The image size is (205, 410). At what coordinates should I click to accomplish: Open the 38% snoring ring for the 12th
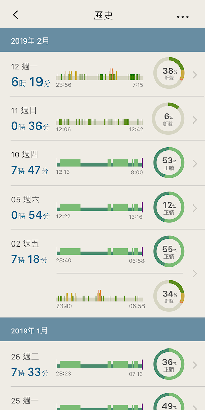click(x=169, y=73)
